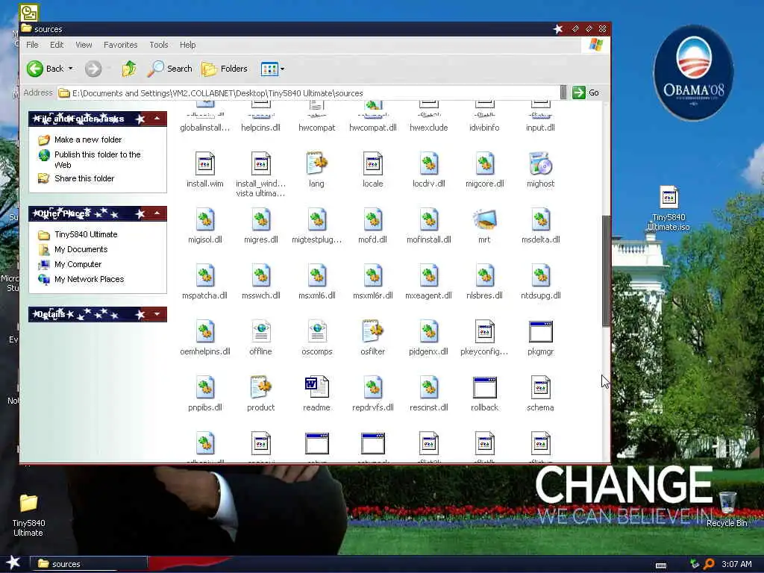Open the Back button history dropdown
Image resolution: width=764 pixels, height=573 pixels.
(71, 69)
